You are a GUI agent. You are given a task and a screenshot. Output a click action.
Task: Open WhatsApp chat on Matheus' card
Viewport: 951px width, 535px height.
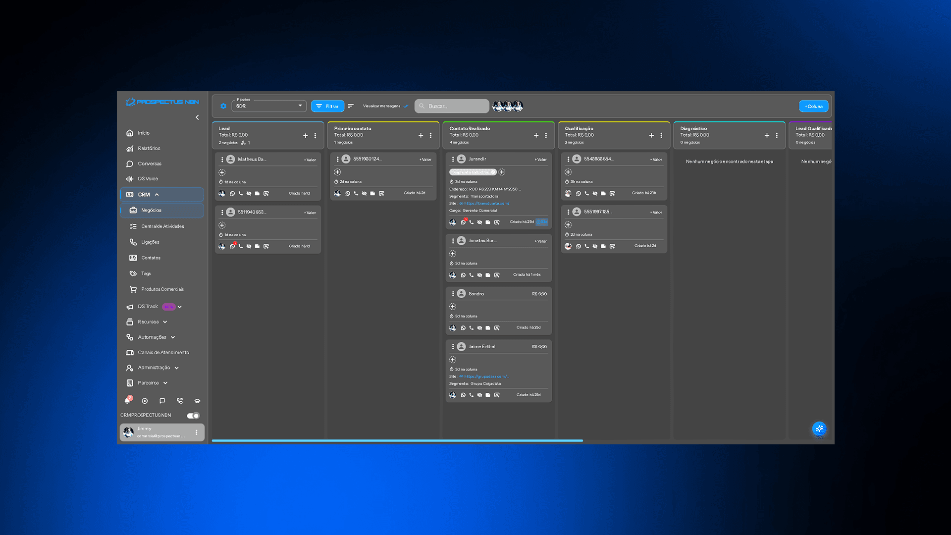pos(233,193)
